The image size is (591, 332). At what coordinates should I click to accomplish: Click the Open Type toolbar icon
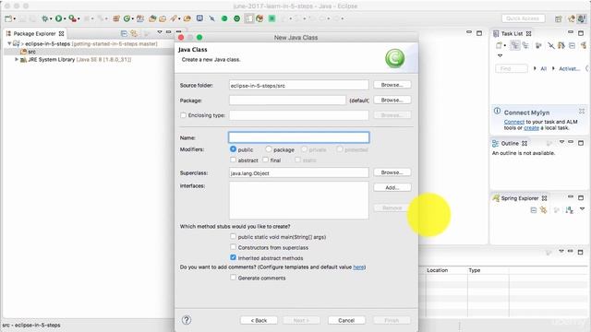point(151,18)
